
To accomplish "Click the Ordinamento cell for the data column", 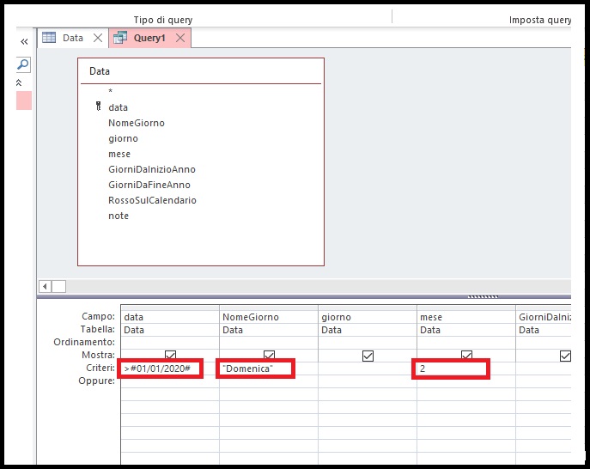I will tap(170, 343).
